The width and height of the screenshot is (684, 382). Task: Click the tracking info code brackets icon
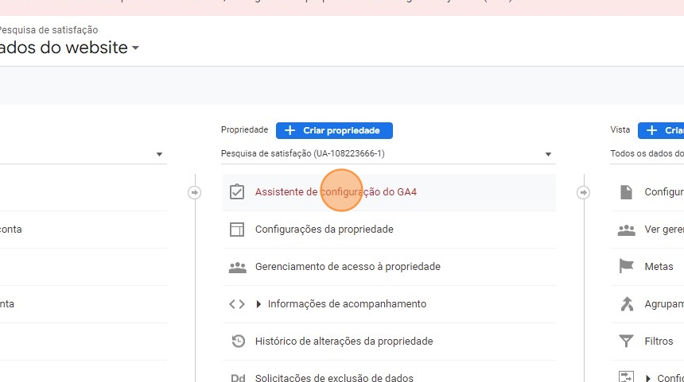(x=237, y=304)
